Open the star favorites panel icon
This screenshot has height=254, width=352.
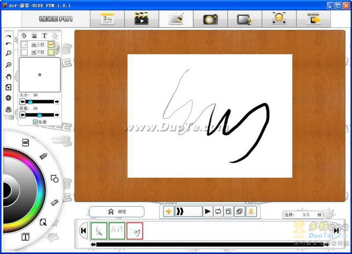coord(55,36)
